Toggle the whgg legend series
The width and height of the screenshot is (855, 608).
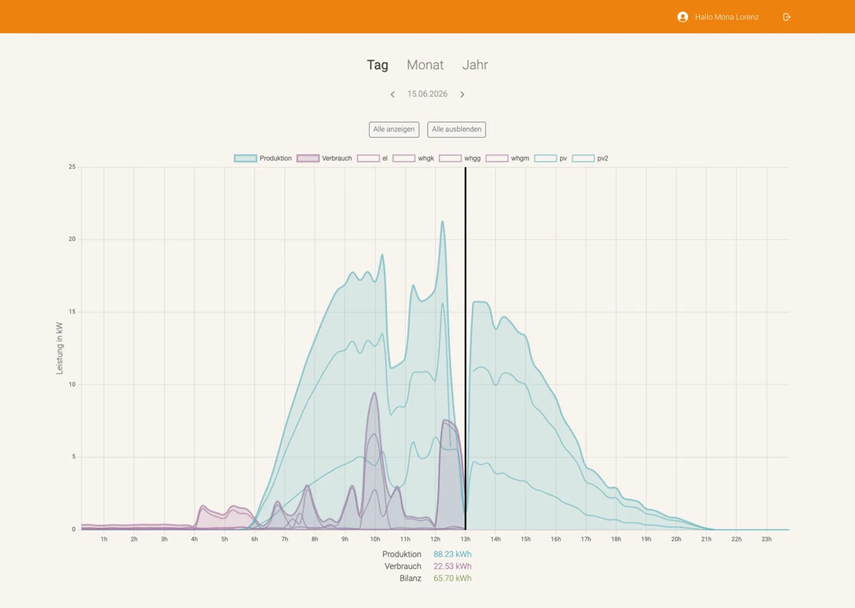pos(460,159)
